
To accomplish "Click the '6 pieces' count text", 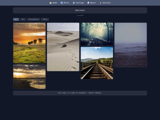I will 80,15.
